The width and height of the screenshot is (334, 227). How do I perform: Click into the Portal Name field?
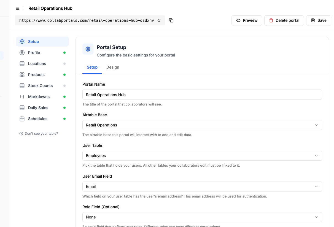point(202,94)
